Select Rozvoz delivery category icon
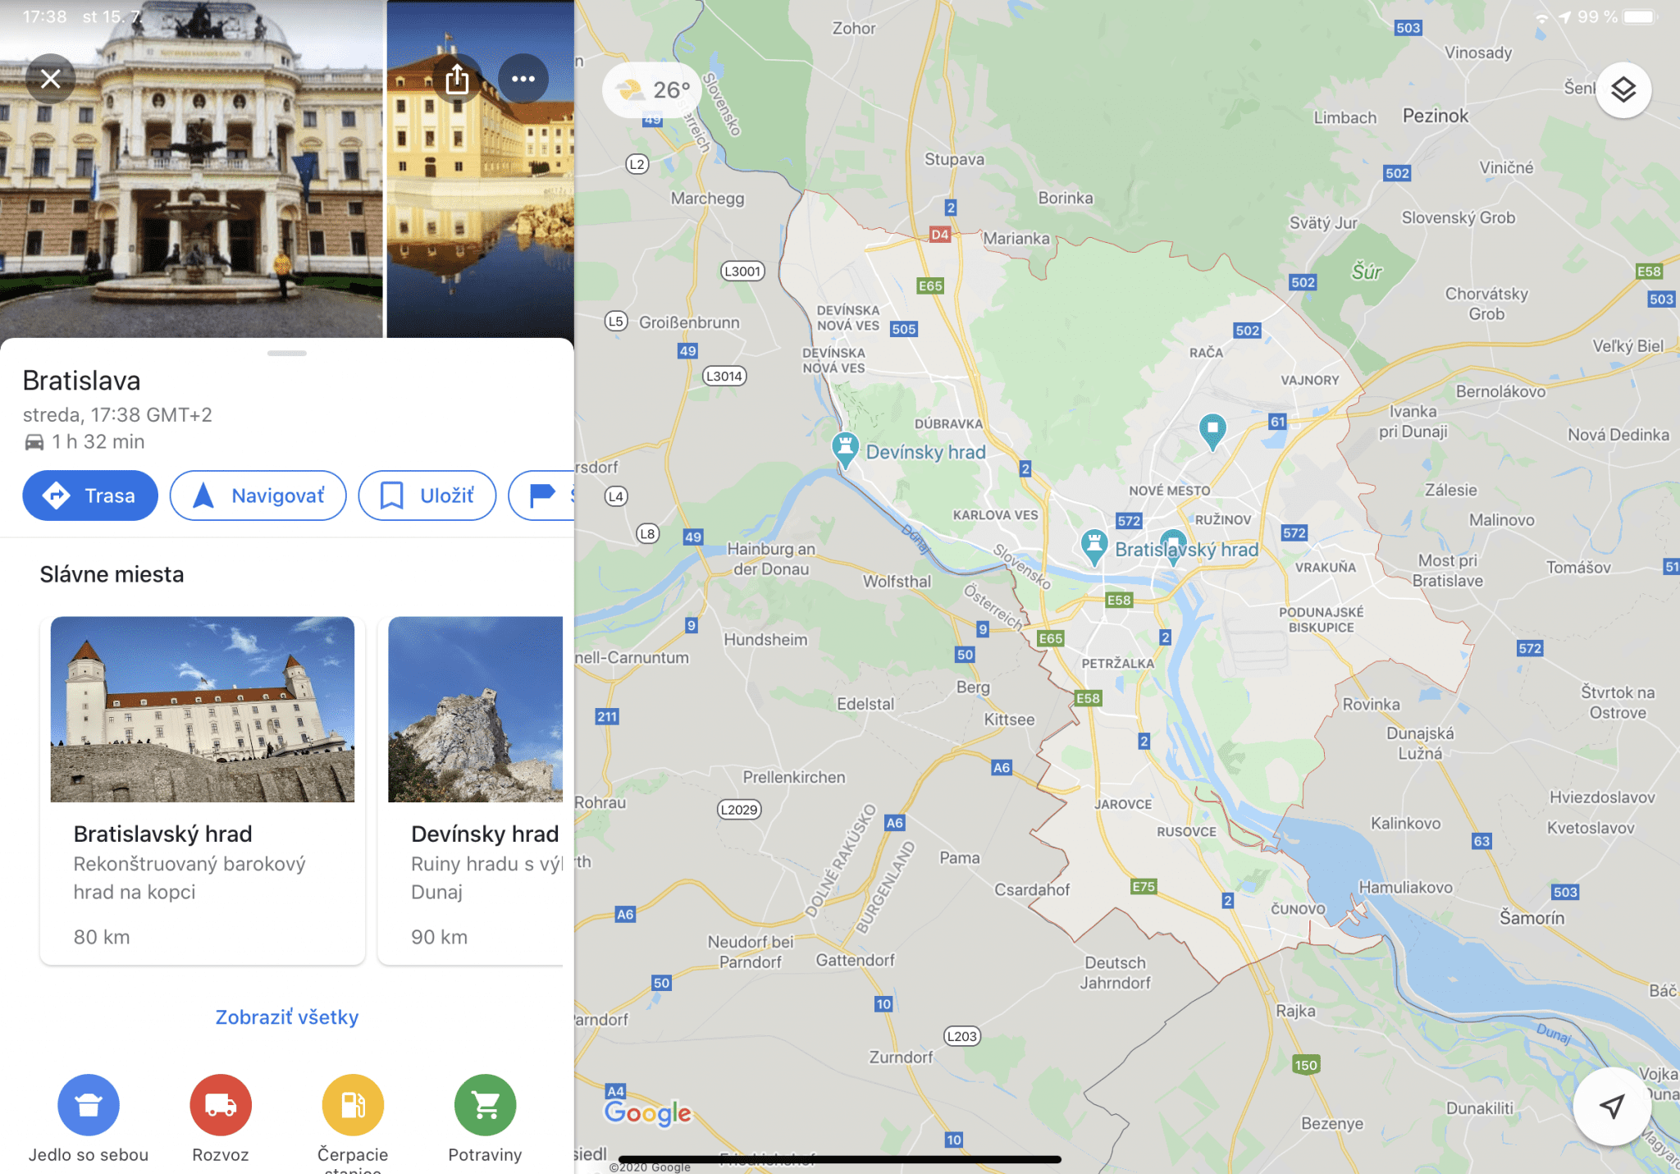The height and width of the screenshot is (1174, 1680). [221, 1105]
